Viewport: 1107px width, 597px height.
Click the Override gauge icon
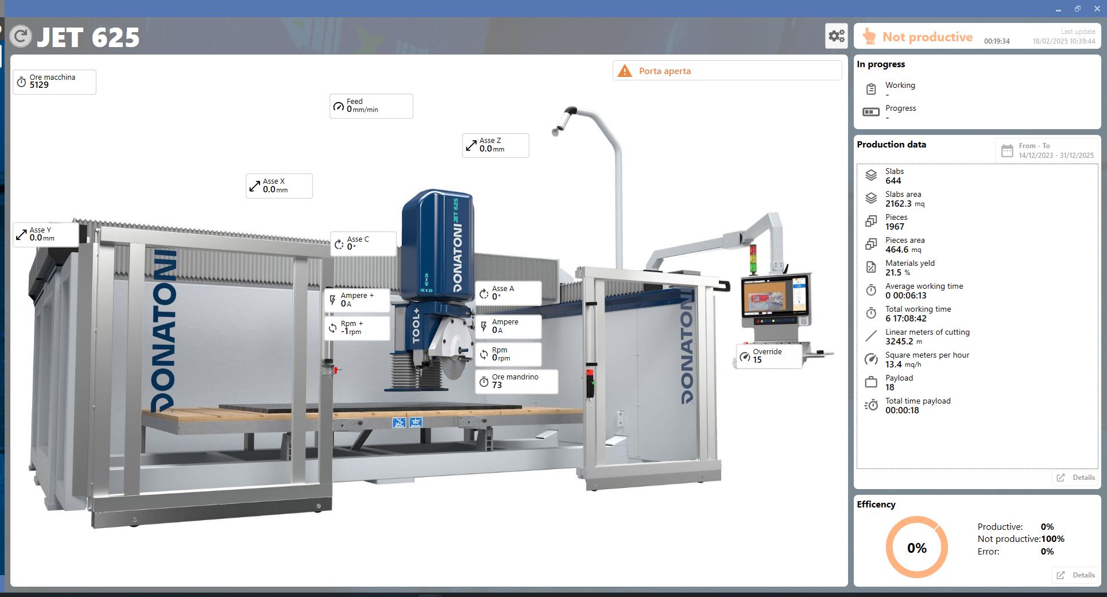tap(745, 356)
